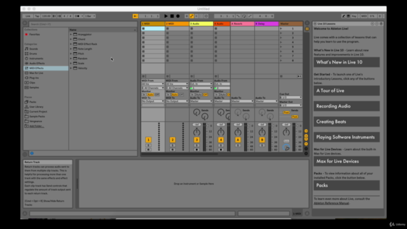Click the Stop transport button
This screenshot has width=407, height=229.
click(x=172, y=16)
